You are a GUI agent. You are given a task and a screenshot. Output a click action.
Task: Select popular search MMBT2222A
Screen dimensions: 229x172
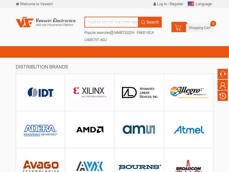click(x=124, y=33)
